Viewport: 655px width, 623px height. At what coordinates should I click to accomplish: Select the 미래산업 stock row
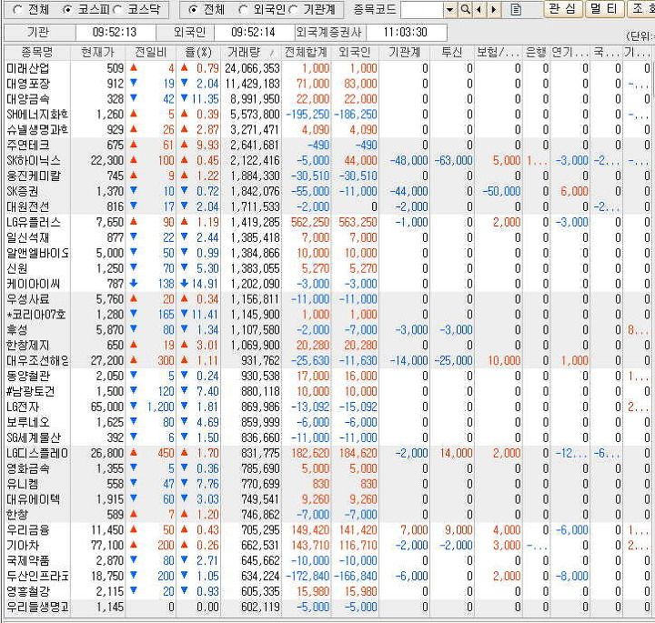(x=327, y=68)
